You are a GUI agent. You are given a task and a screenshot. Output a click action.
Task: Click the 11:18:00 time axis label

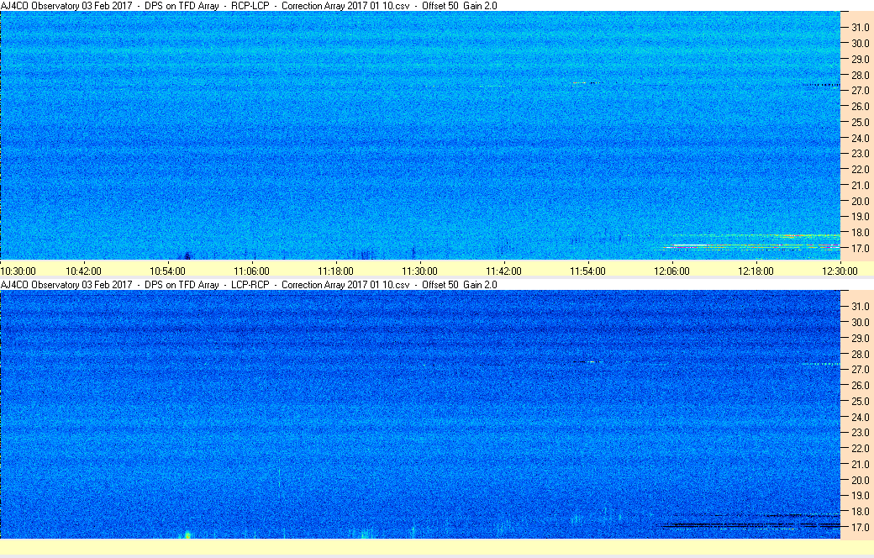coord(335,271)
